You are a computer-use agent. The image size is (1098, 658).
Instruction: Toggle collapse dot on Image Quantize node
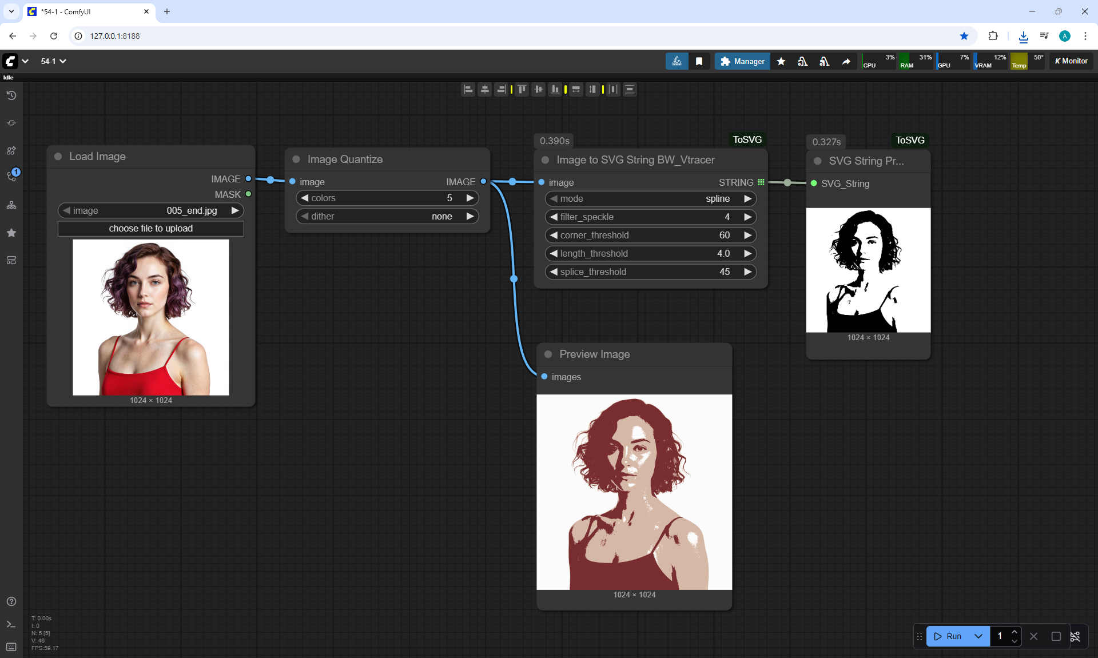tap(296, 159)
